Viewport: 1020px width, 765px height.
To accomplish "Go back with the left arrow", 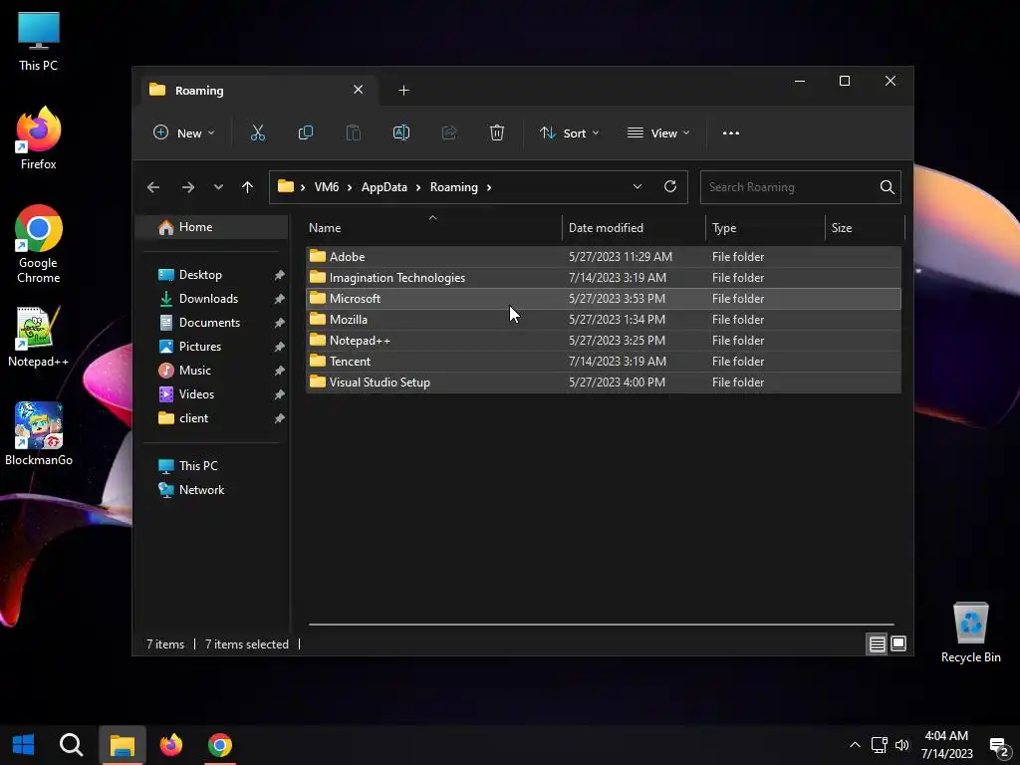I will pyautogui.click(x=153, y=187).
